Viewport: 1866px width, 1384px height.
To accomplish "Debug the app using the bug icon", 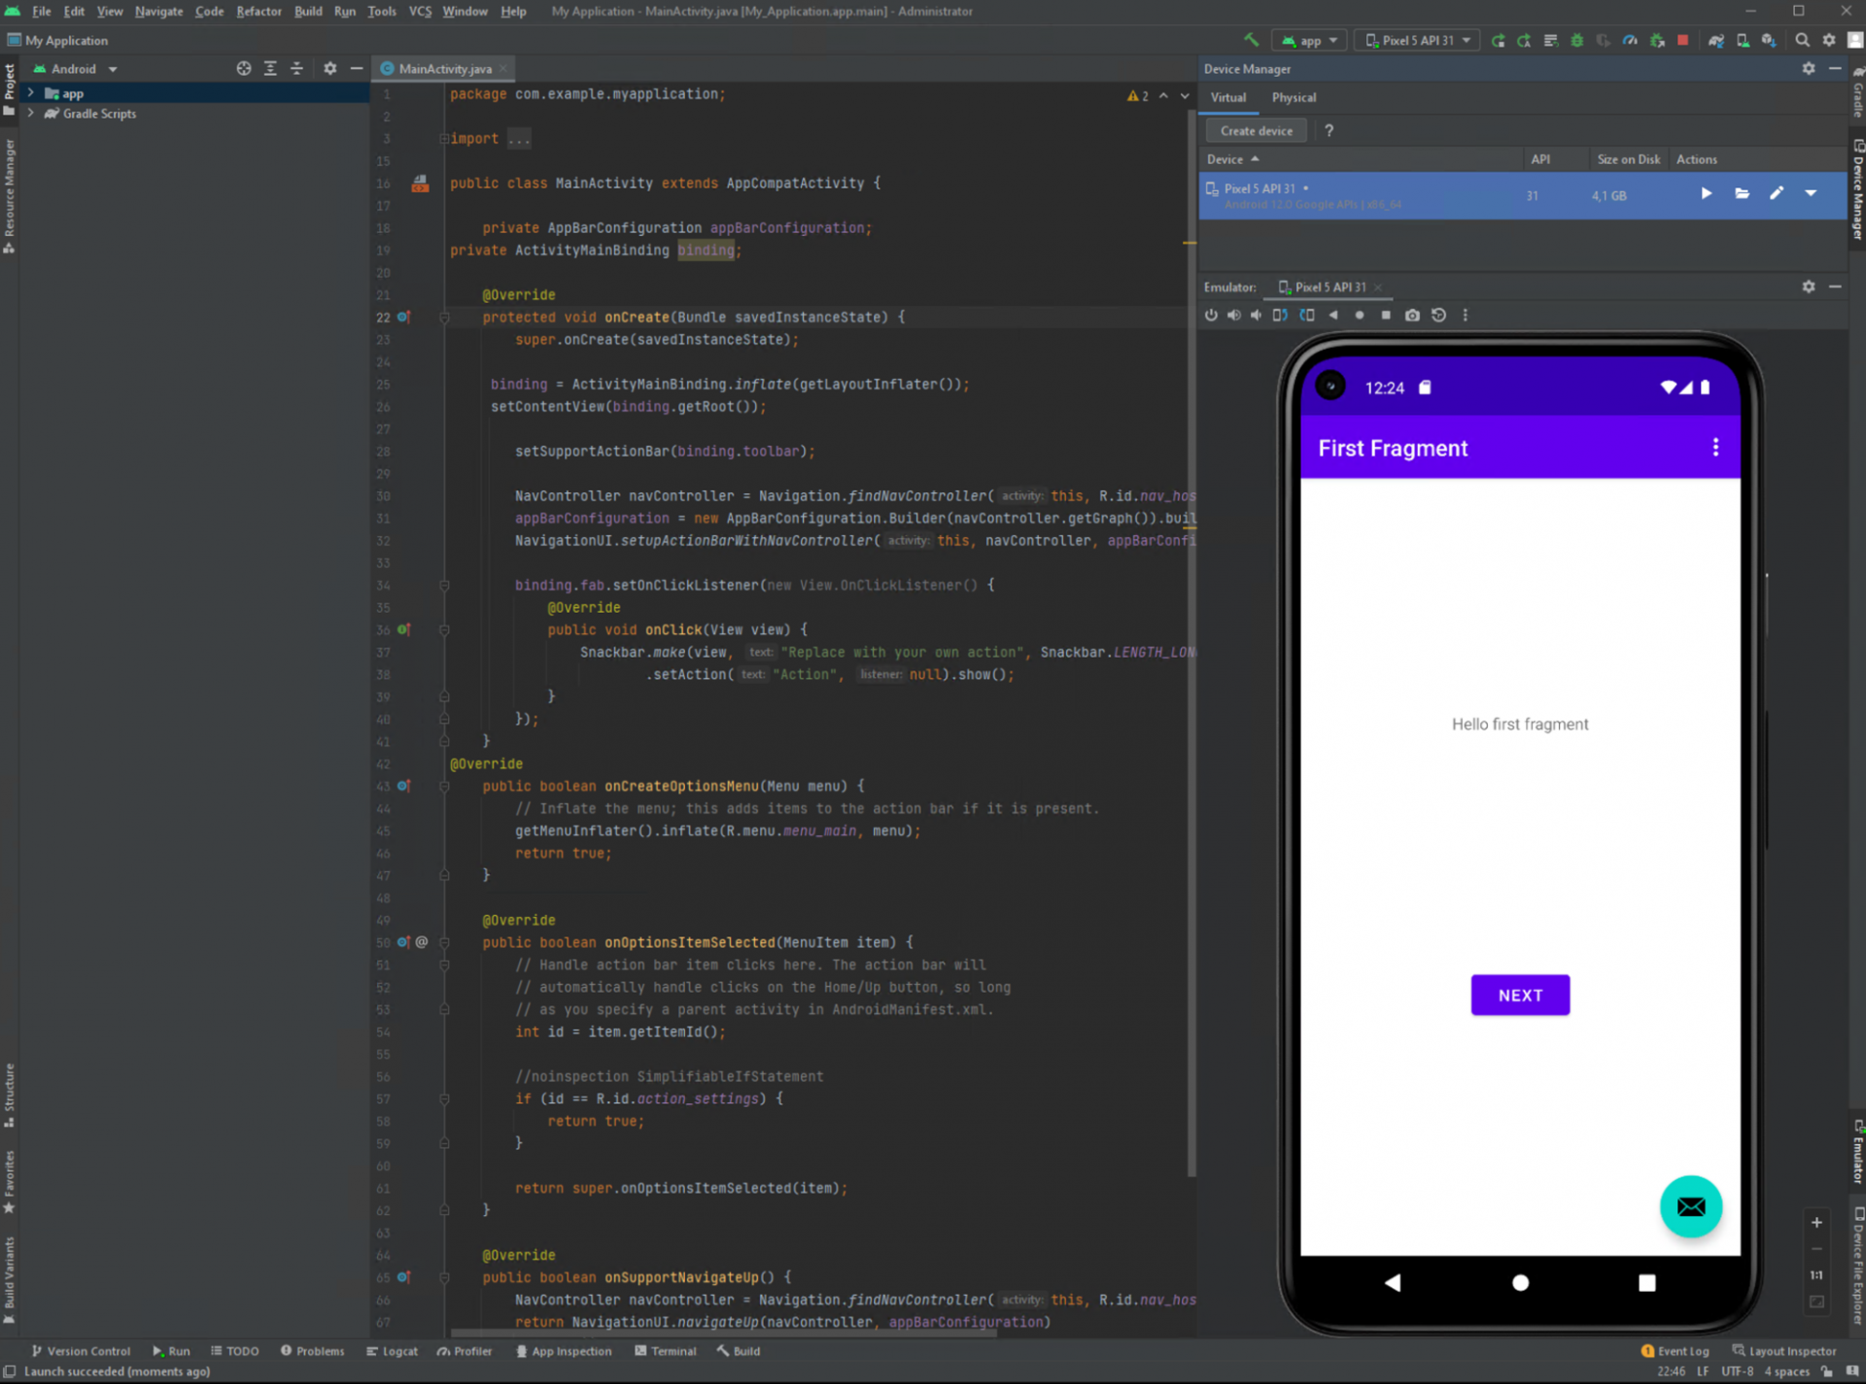I will 1576,40.
